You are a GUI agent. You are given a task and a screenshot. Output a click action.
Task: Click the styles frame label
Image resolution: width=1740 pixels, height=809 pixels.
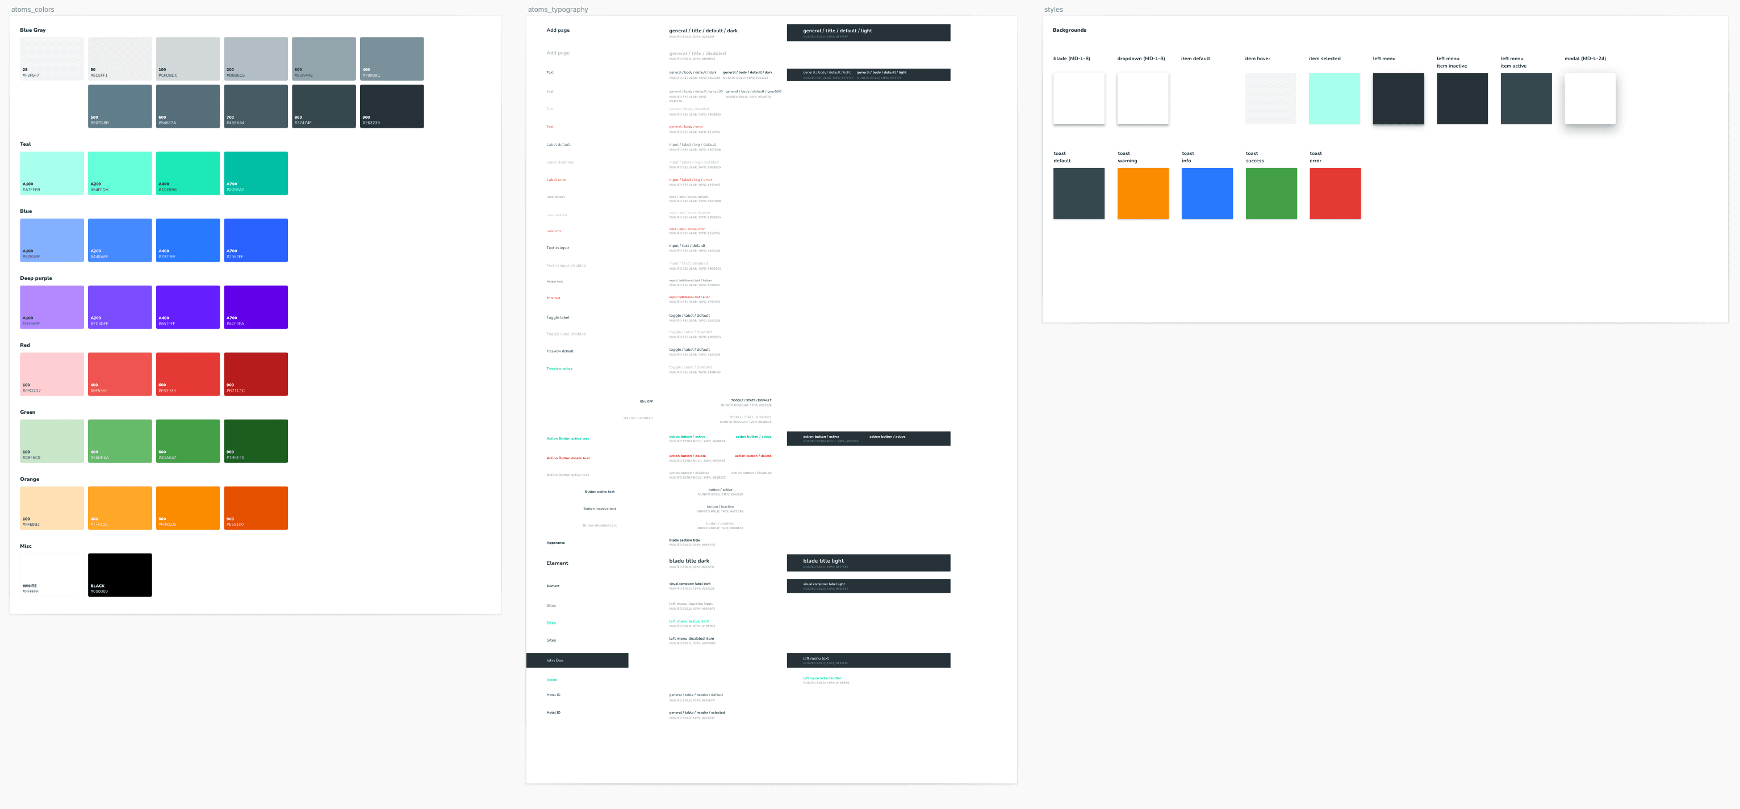pyautogui.click(x=1053, y=10)
